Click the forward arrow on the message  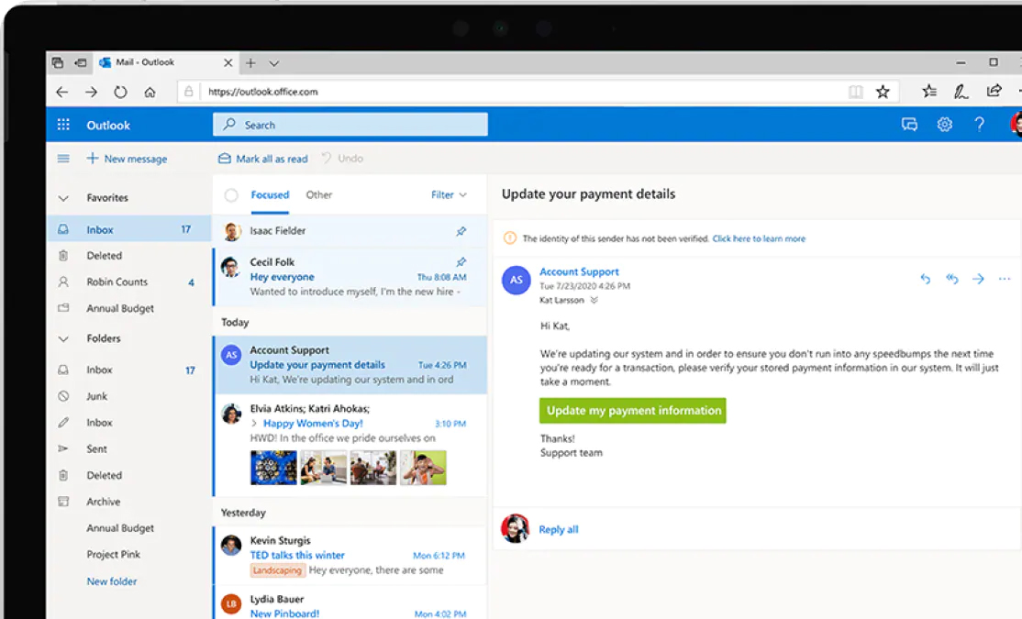978,279
